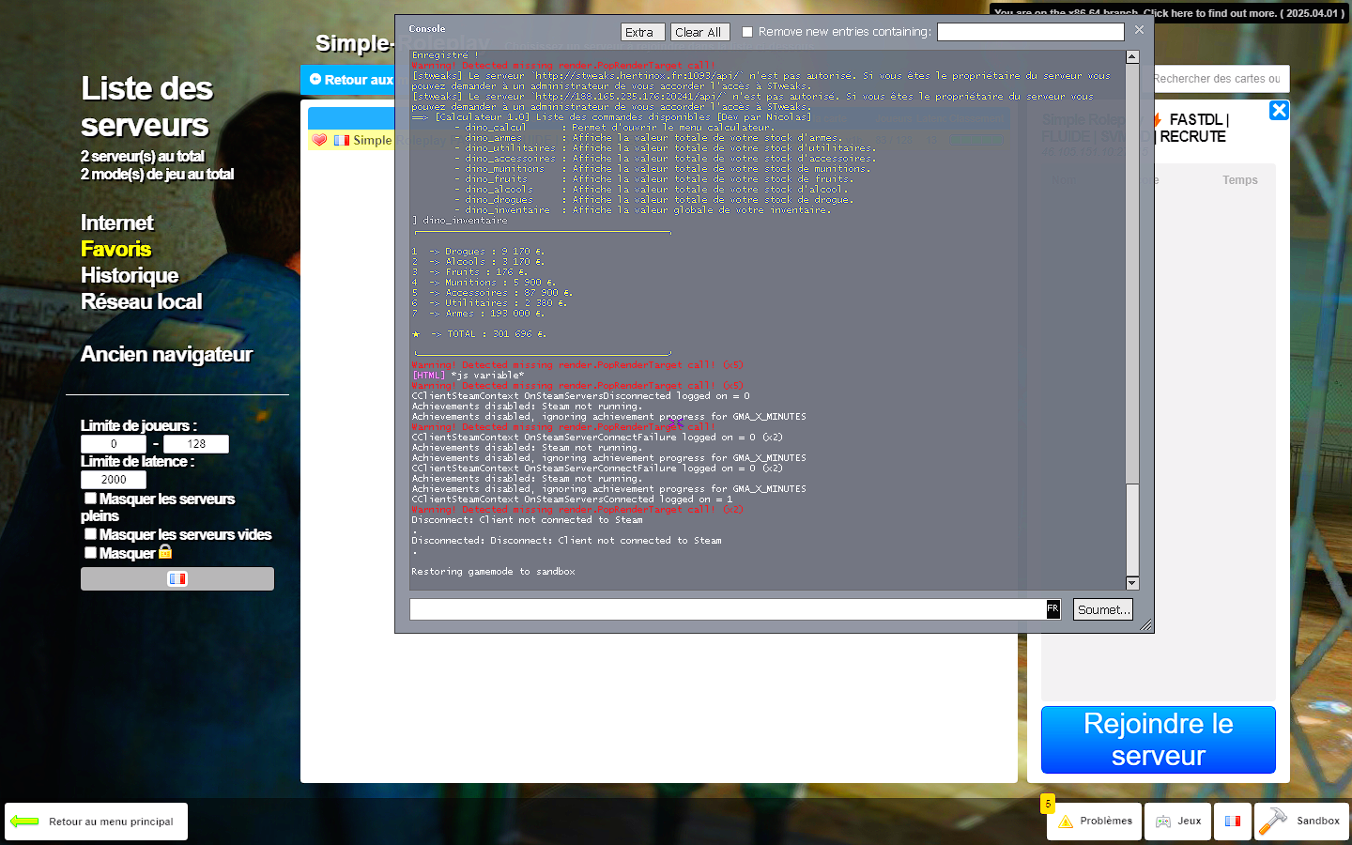Click the Console title bar label
This screenshot has width=1352, height=845.
coord(427,29)
